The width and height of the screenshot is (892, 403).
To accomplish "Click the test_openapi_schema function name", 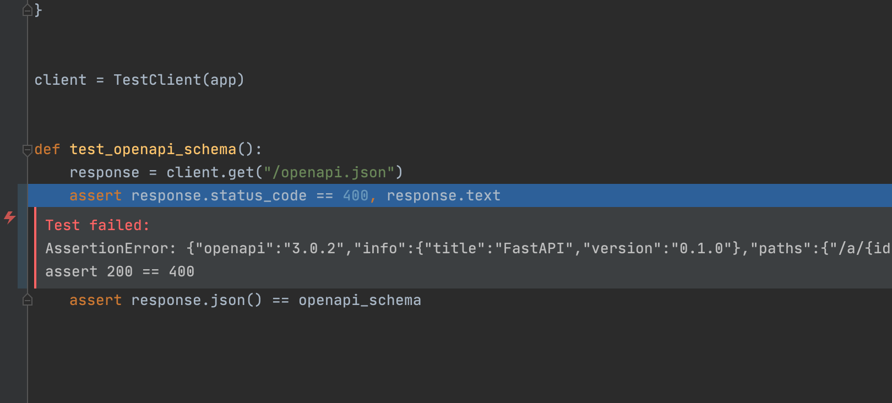I will coord(153,149).
